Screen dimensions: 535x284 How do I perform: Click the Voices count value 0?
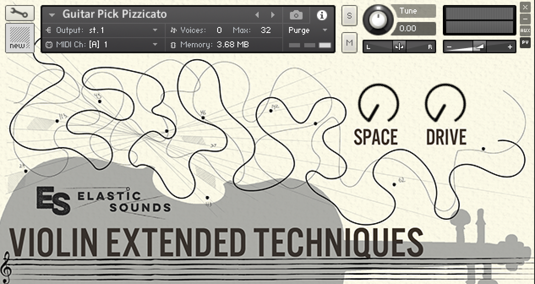tap(219, 30)
